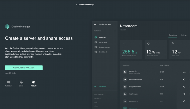Image resolution: width=190 pixels, height=109 pixels.
Task: Click the Event Guests server icon
Action: [96, 52]
